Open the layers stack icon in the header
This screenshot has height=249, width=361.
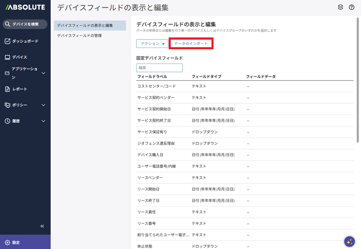pos(341,7)
